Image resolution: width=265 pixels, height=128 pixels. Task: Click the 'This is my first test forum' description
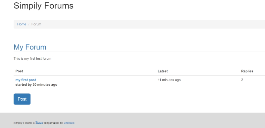click(x=32, y=59)
